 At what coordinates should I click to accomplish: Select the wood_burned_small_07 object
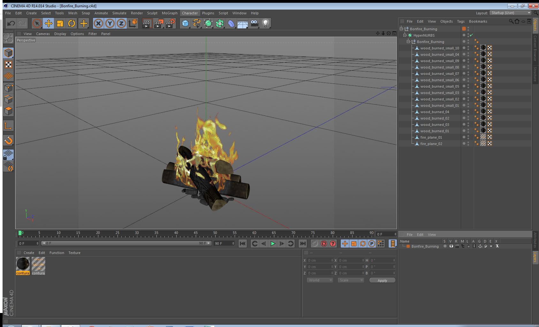pyautogui.click(x=439, y=74)
